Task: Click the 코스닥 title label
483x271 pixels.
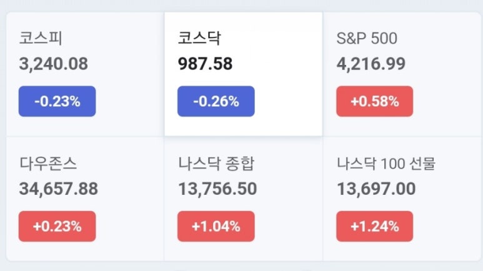Action: pyautogui.click(x=199, y=38)
